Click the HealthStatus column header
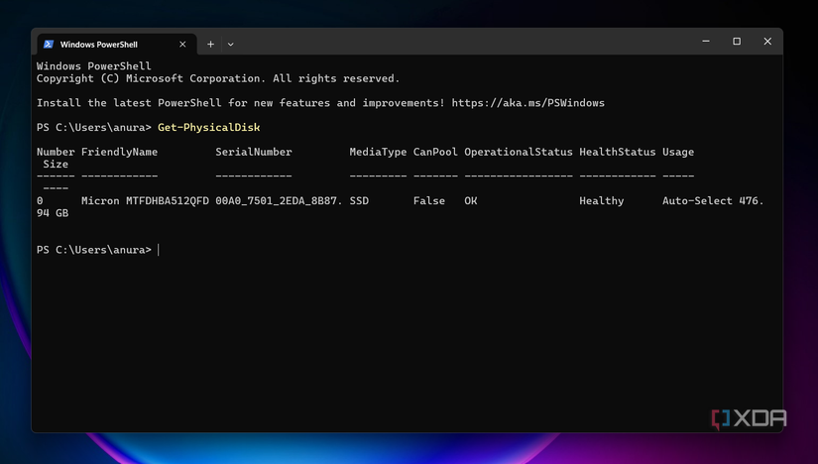The height and width of the screenshot is (464, 818). [618, 152]
